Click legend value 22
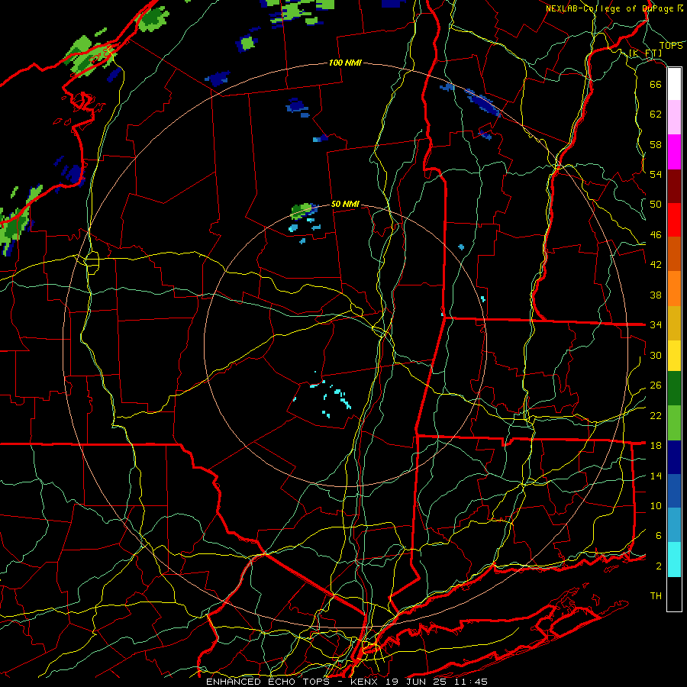The image size is (687, 687). (656, 415)
